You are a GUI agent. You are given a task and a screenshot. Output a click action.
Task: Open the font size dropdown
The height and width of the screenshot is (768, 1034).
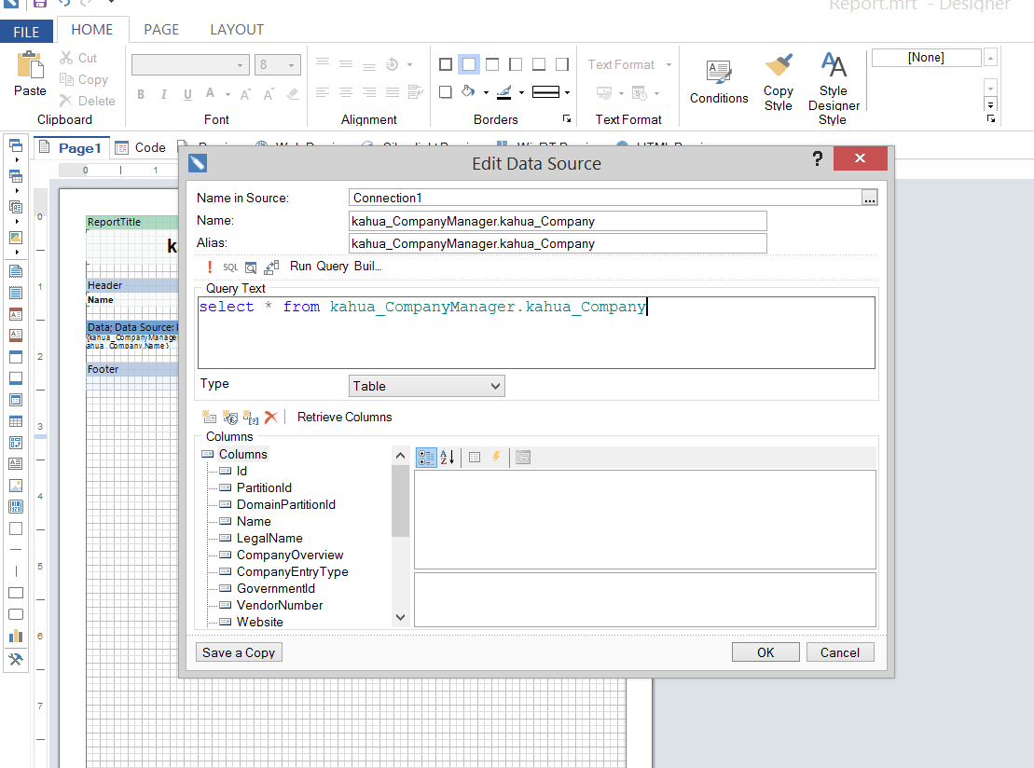click(x=292, y=65)
